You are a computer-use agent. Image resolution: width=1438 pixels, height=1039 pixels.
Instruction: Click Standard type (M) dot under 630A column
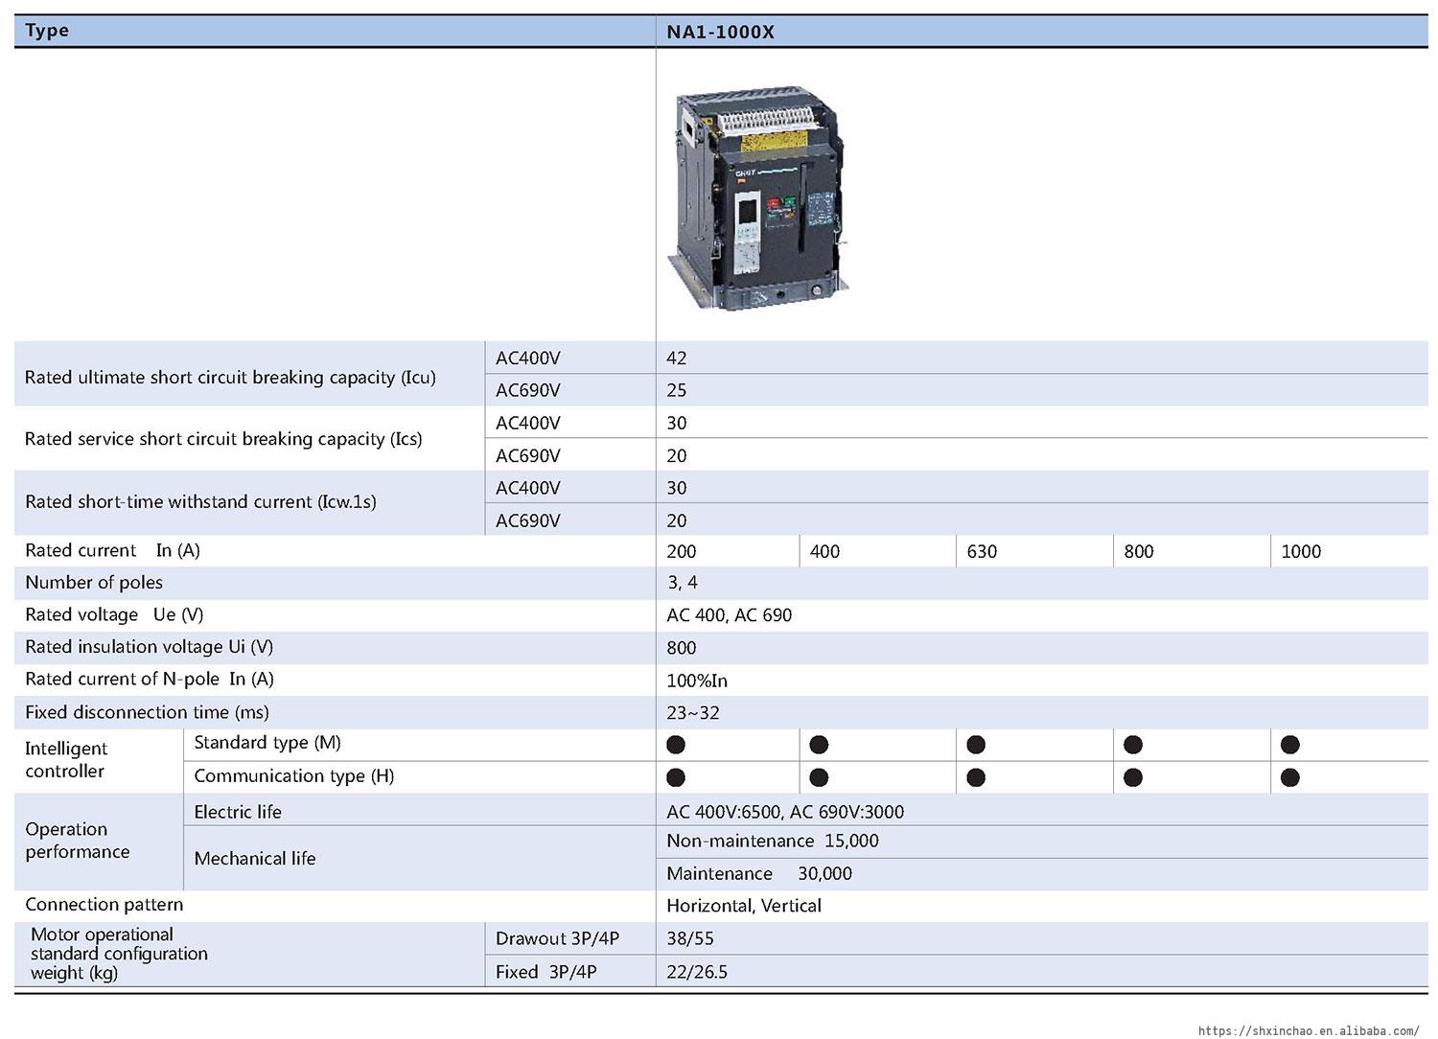click(x=976, y=745)
